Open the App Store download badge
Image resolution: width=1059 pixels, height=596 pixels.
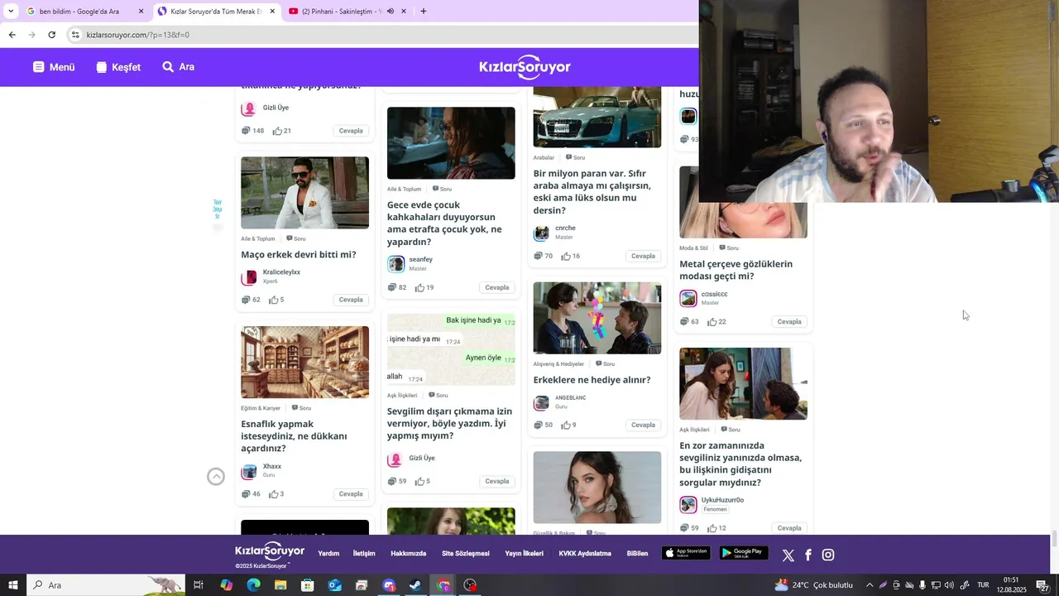tap(686, 553)
